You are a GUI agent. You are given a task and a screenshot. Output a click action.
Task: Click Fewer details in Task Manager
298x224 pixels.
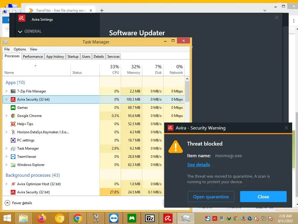(18, 203)
